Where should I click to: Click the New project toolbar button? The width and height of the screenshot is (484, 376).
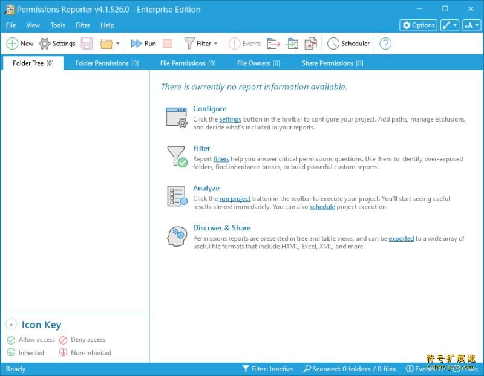pyautogui.click(x=20, y=44)
